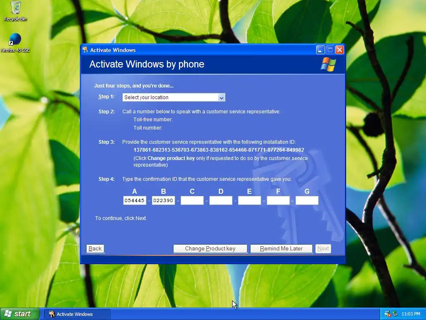The height and width of the screenshot is (320, 426).
Task: Click the installation ID number text
Action: tap(219, 150)
